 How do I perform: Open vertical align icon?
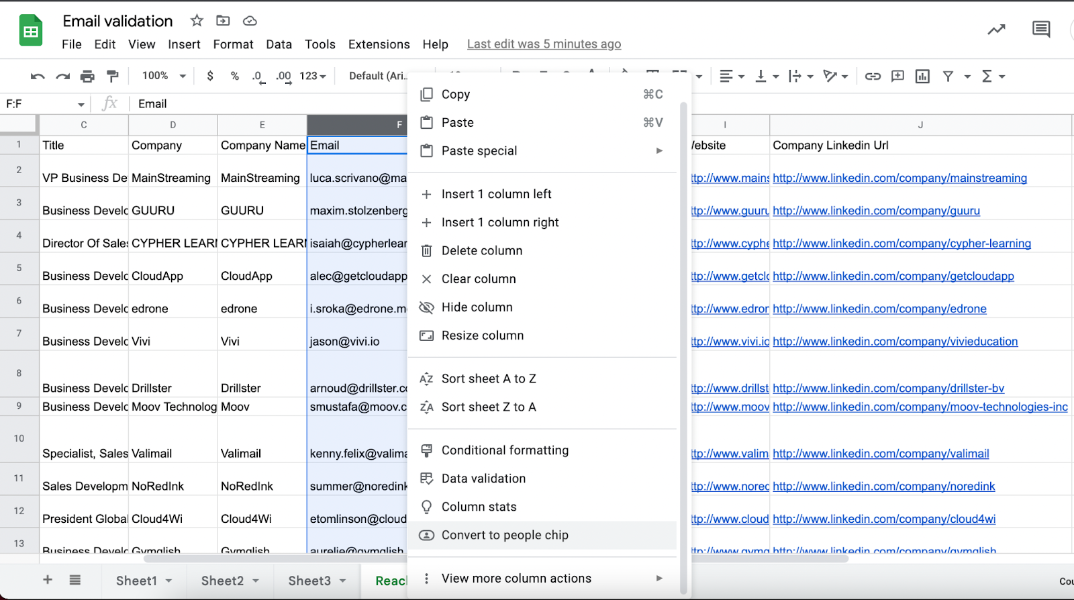click(x=761, y=77)
